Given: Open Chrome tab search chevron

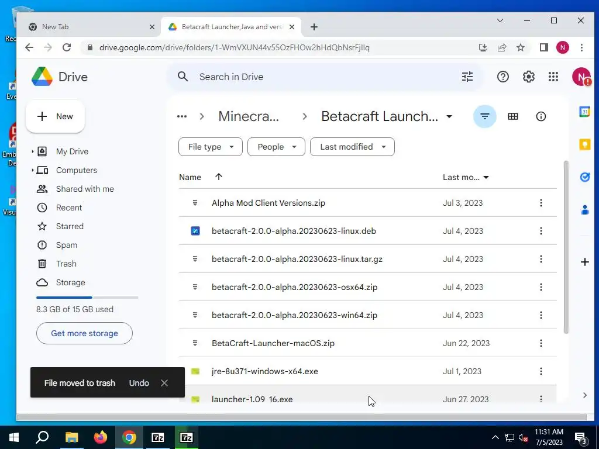Looking at the screenshot, I should (500, 20).
